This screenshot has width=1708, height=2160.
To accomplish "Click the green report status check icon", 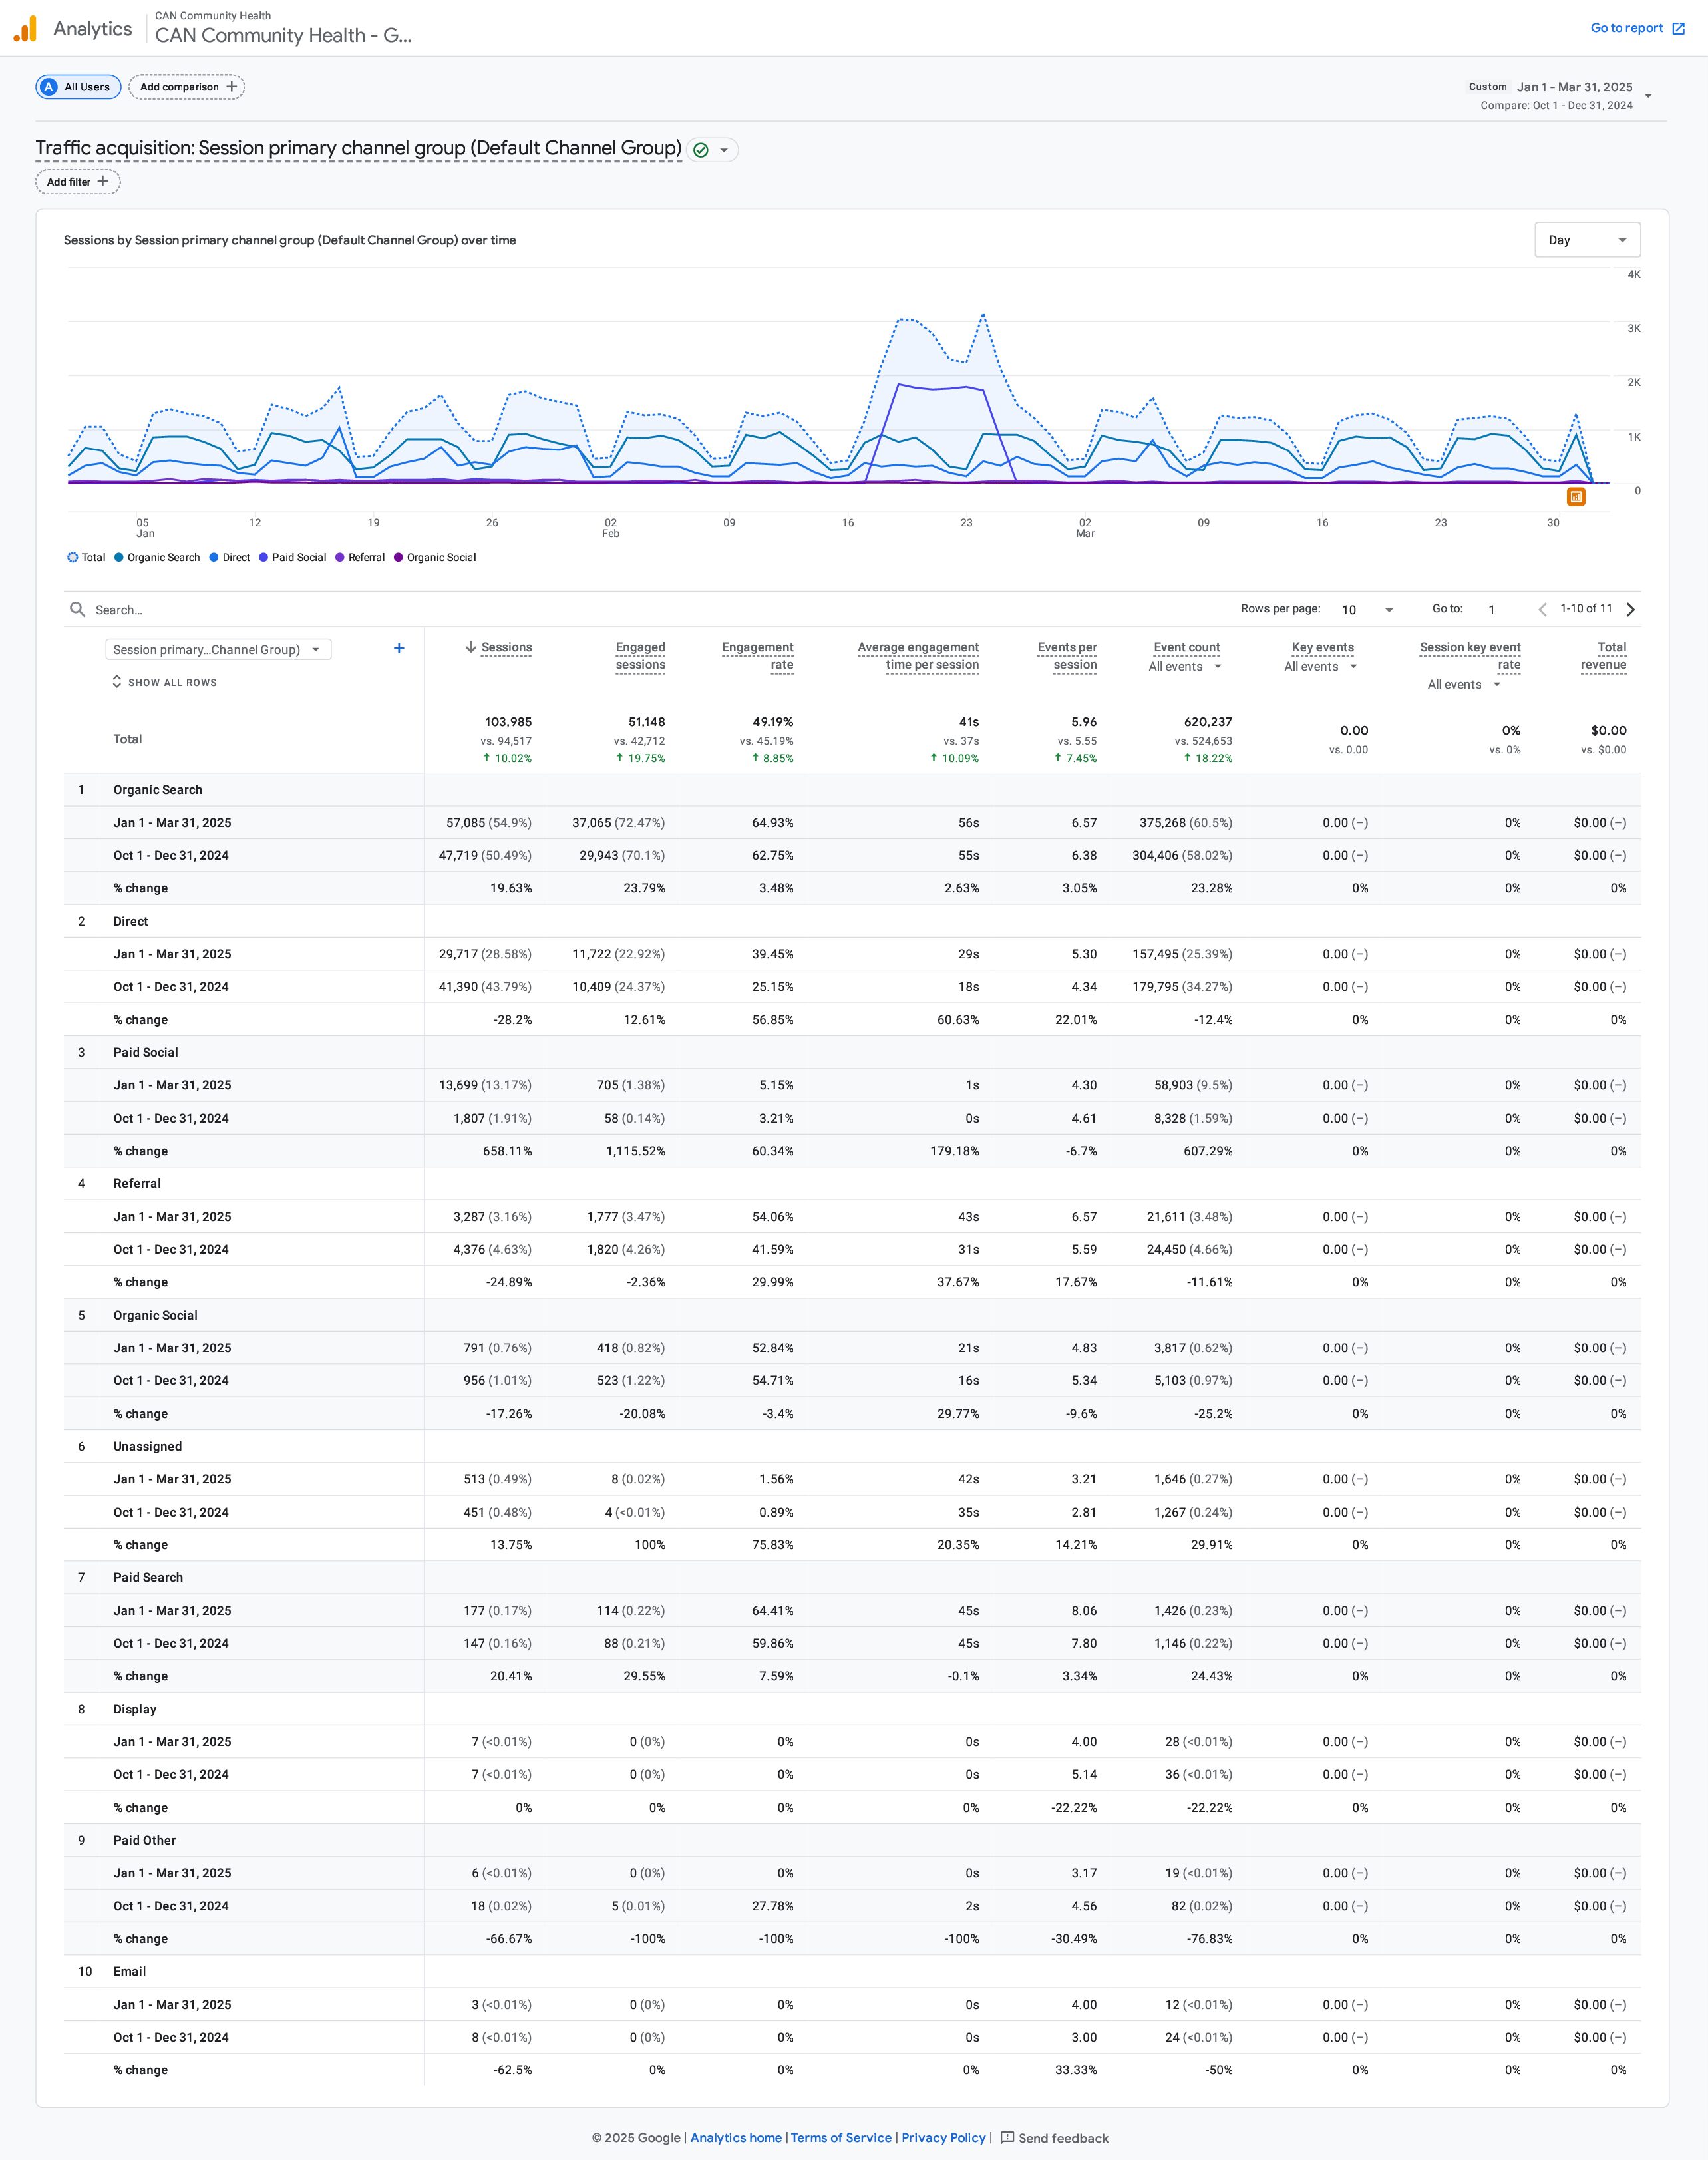I will tap(701, 150).
